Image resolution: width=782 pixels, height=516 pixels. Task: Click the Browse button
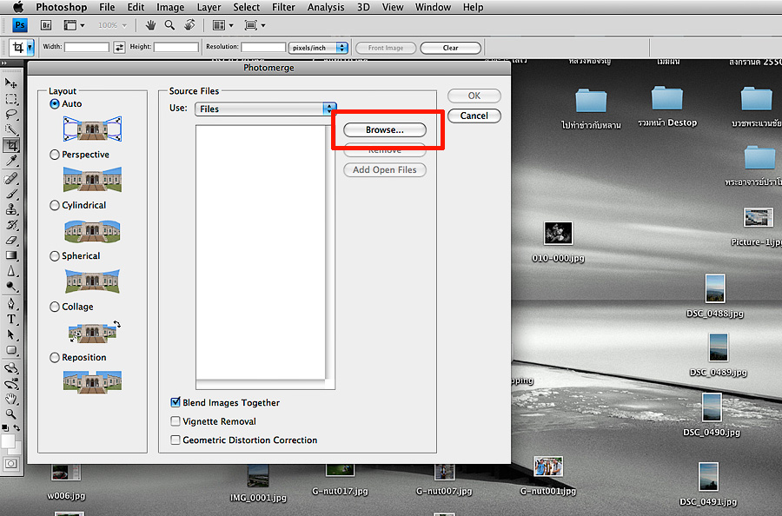tap(384, 129)
